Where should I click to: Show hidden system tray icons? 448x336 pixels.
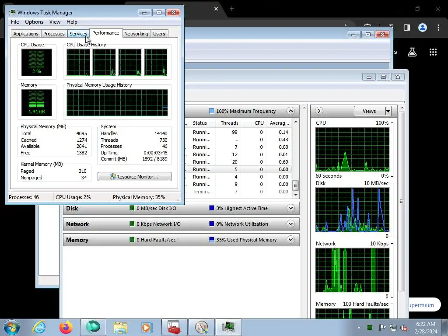(359, 328)
